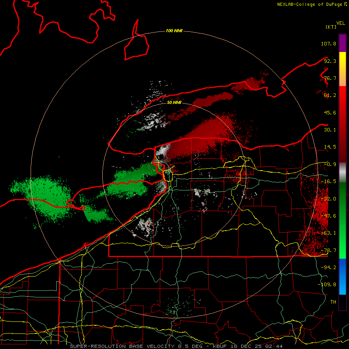Click the -0.9 velocity scale value

[330, 164]
